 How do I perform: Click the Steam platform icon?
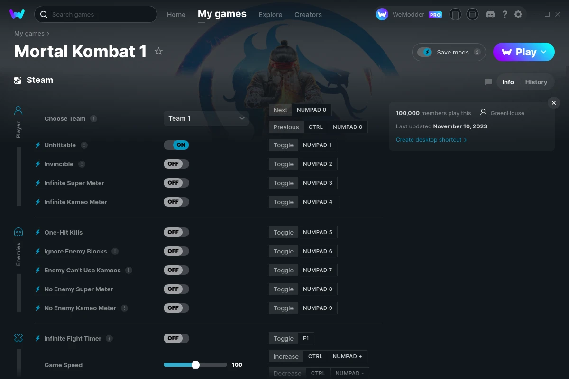pyautogui.click(x=18, y=80)
